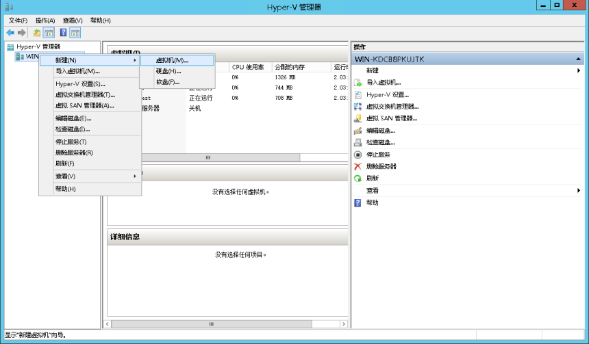Click the 虚拟 SAN 管理器 icon in actions pane
589x344 pixels.
[358, 118]
